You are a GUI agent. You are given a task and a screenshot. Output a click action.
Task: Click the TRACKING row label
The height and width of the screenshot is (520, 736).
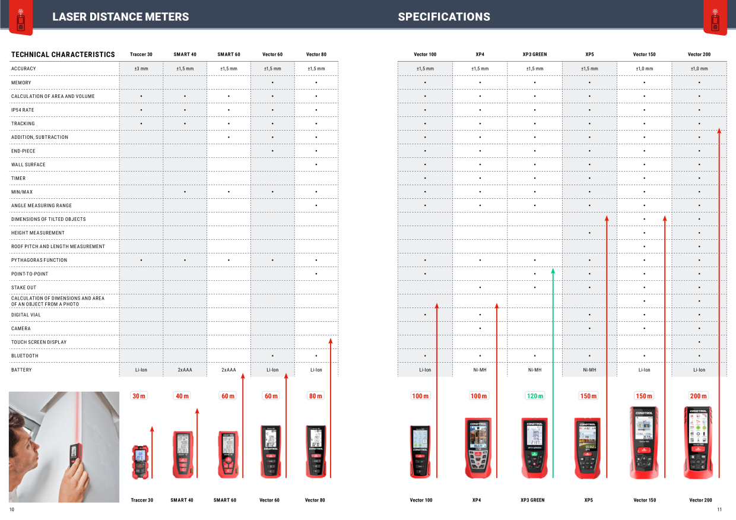coord(23,123)
